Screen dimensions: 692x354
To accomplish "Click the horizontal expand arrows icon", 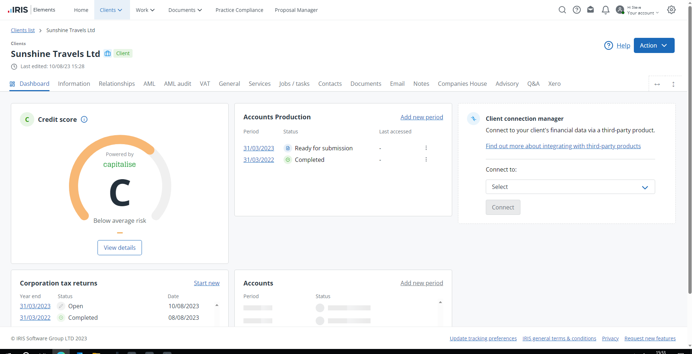I will click(x=657, y=84).
